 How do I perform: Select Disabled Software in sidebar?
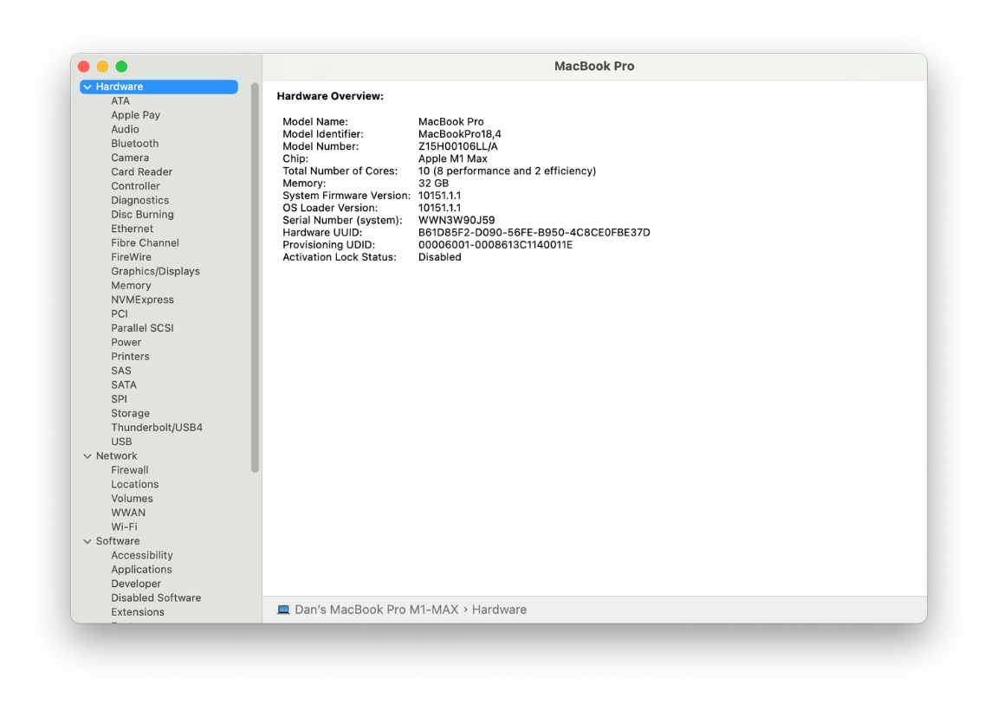157,598
